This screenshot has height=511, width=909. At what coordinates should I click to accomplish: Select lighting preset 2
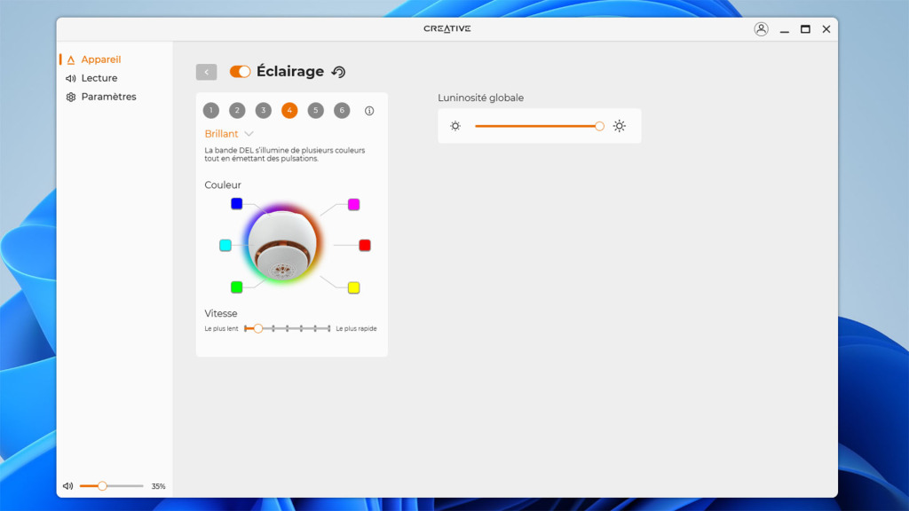pos(237,110)
